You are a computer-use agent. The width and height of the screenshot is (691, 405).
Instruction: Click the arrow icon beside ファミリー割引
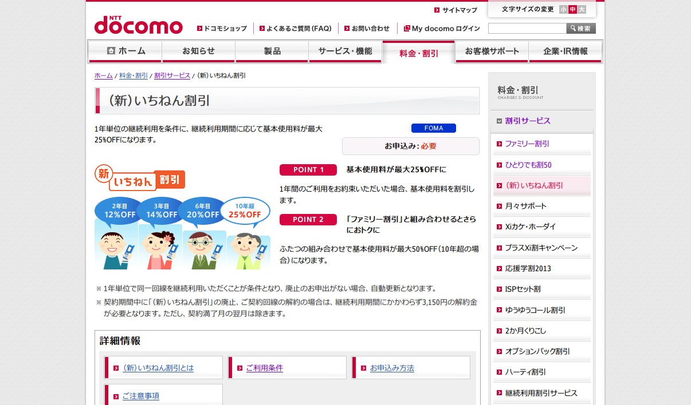(499, 144)
